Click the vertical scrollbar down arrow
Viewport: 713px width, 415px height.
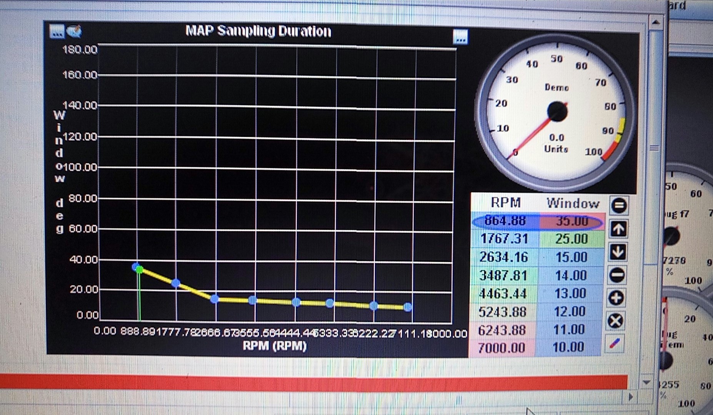pos(646,383)
